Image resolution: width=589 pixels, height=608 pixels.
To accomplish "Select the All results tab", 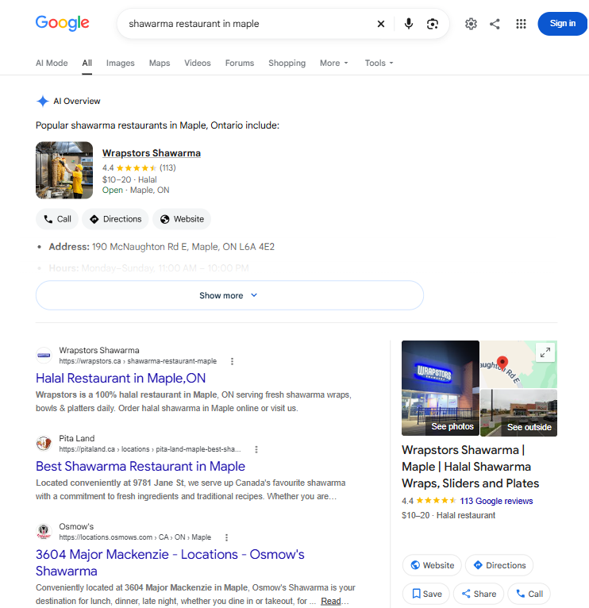I will [87, 63].
